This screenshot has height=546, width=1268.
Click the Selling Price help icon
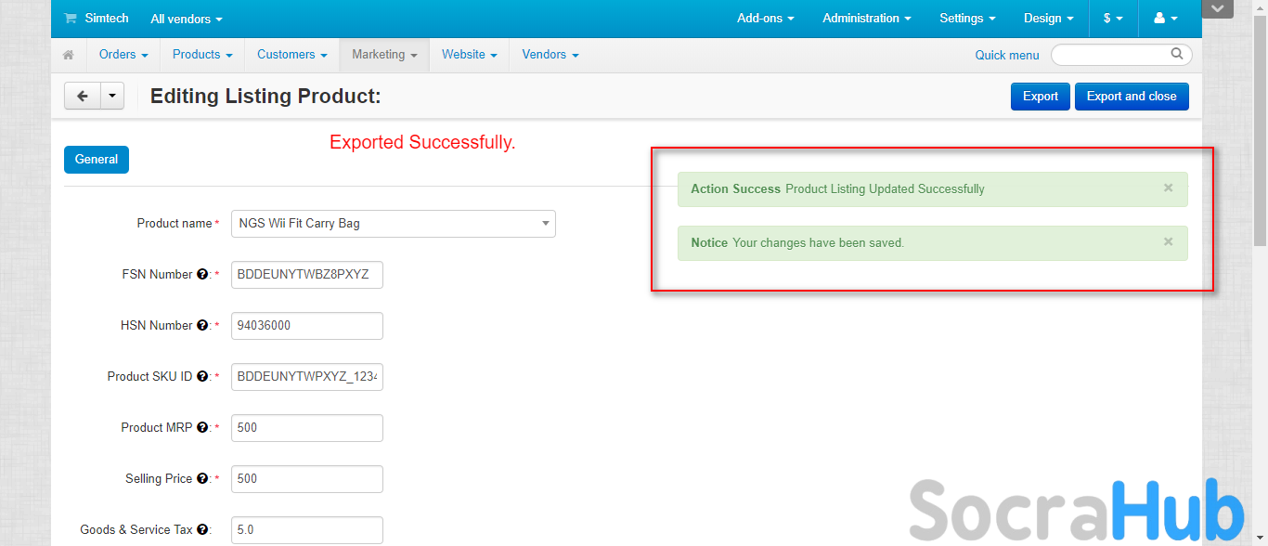point(201,479)
